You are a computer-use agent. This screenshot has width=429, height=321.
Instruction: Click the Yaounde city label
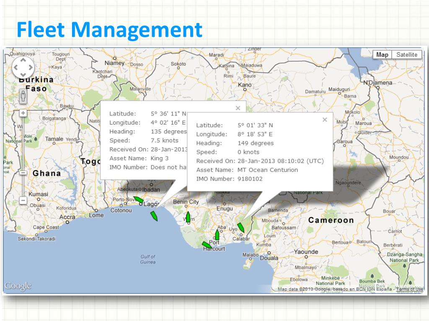tap(306, 252)
